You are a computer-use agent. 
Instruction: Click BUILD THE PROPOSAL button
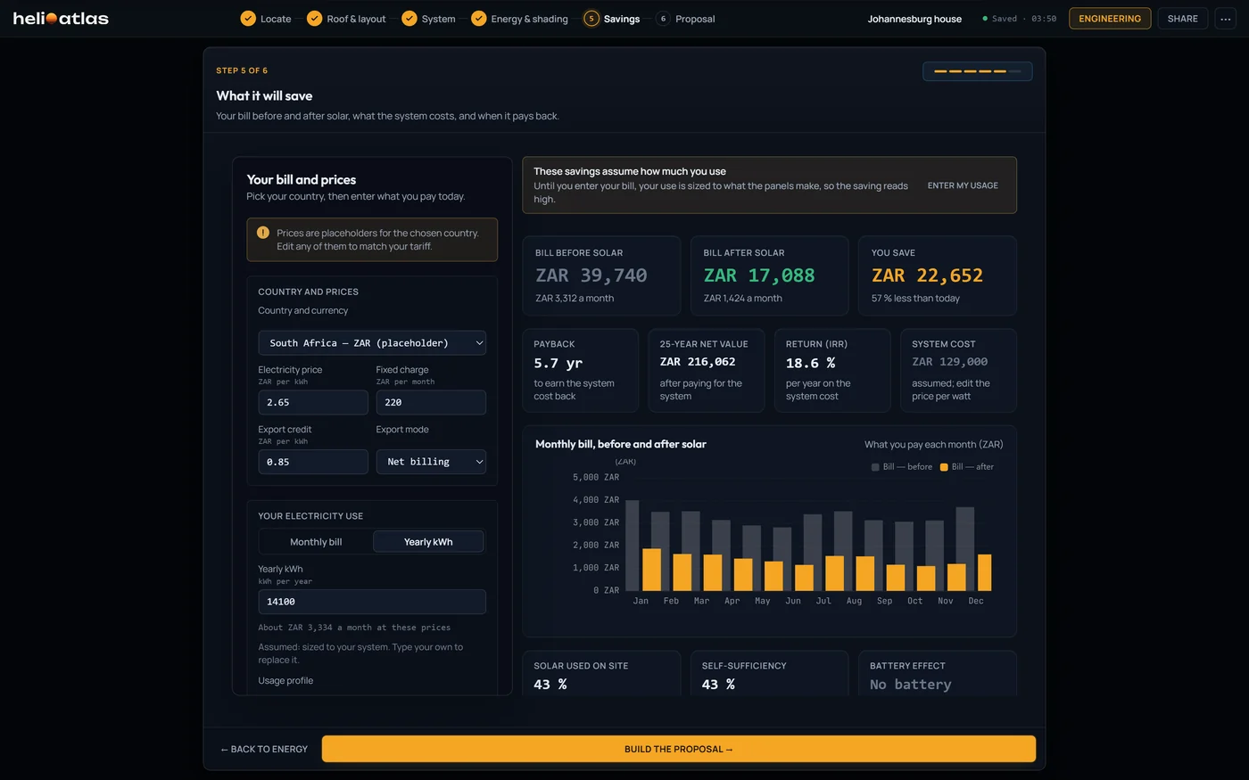(x=679, y=749)
